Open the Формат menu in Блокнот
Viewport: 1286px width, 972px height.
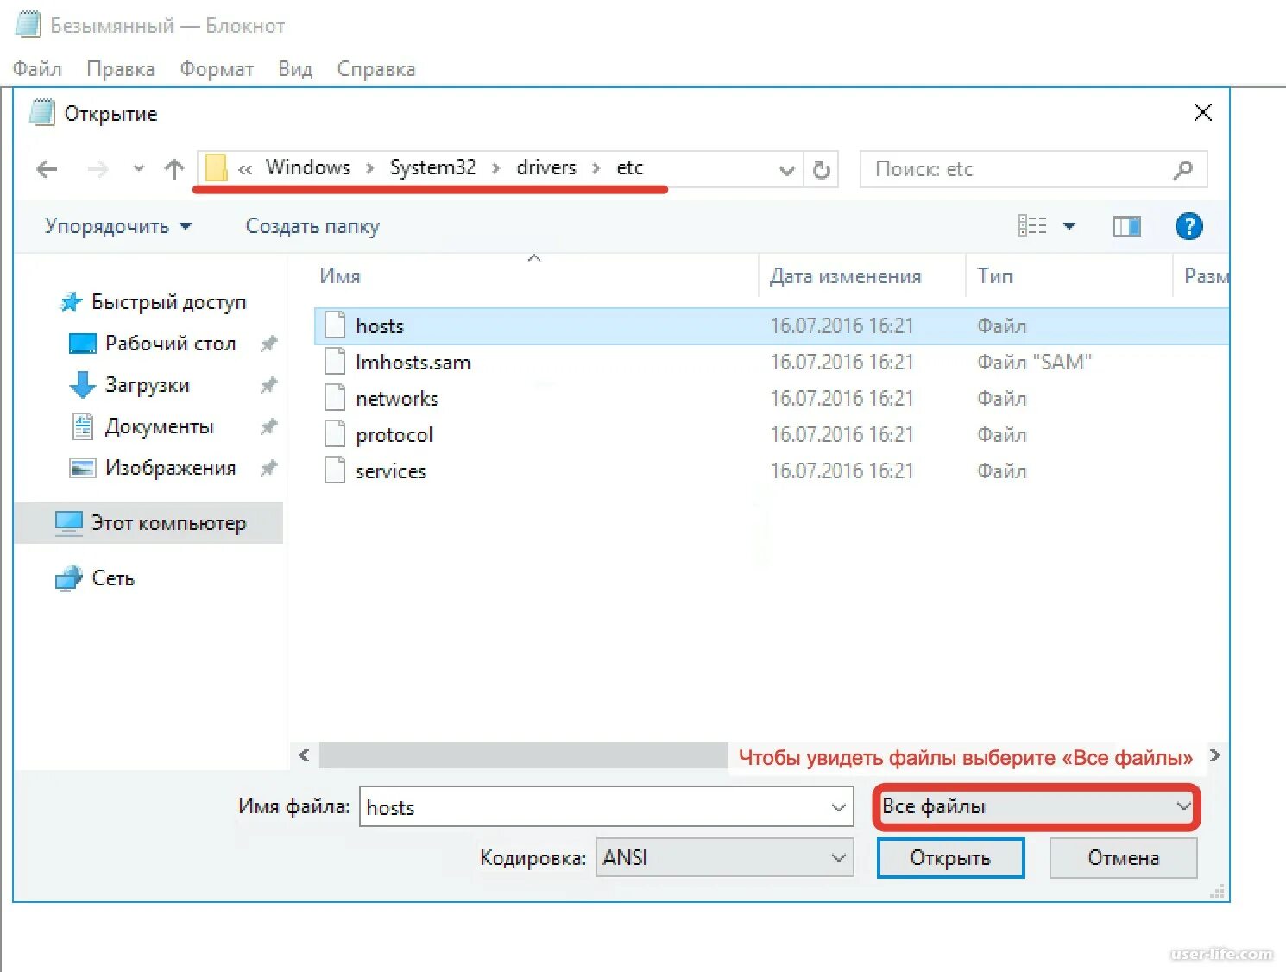pos(217,69)
